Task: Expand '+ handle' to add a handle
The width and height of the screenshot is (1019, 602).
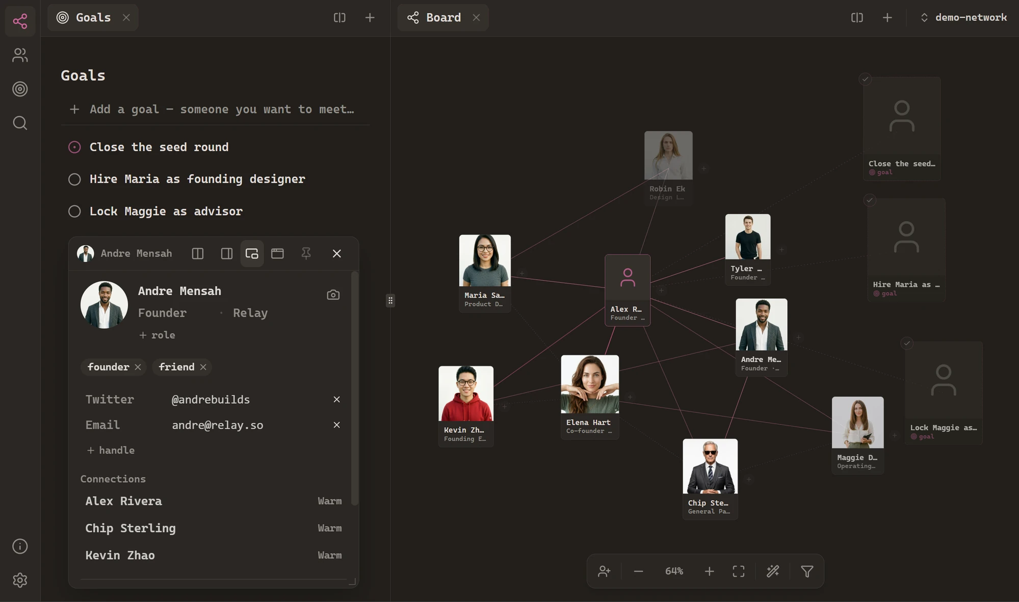Action: click(111, 450)
